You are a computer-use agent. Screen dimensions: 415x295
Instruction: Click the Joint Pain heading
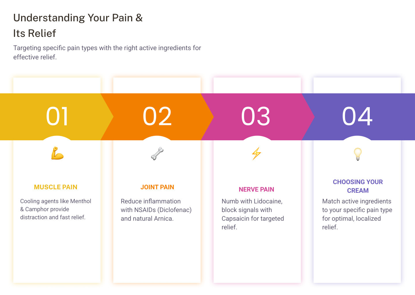coord(157,187)
